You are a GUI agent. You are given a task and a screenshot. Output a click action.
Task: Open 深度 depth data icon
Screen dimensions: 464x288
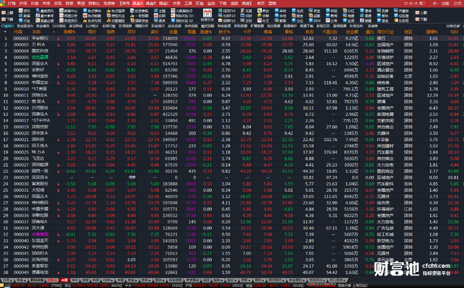(x=246, y=11)
